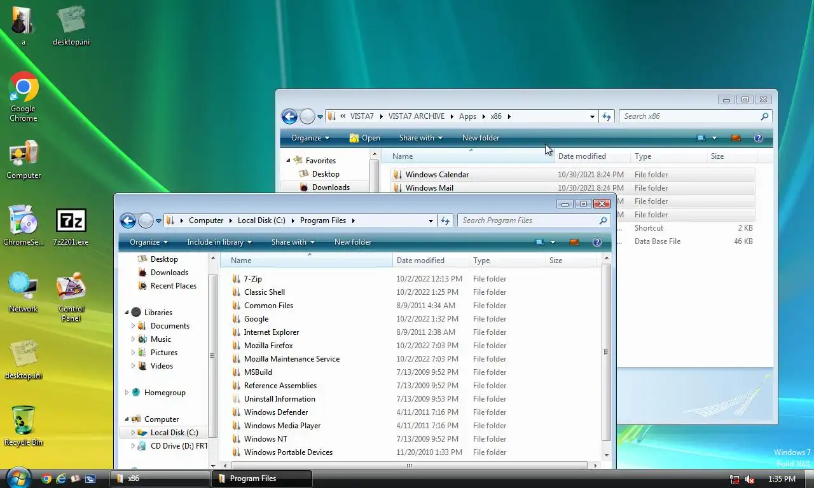The image size is (814, 488).
Task: Open Share with menu in x86 window
Action: tap(420, 138)
